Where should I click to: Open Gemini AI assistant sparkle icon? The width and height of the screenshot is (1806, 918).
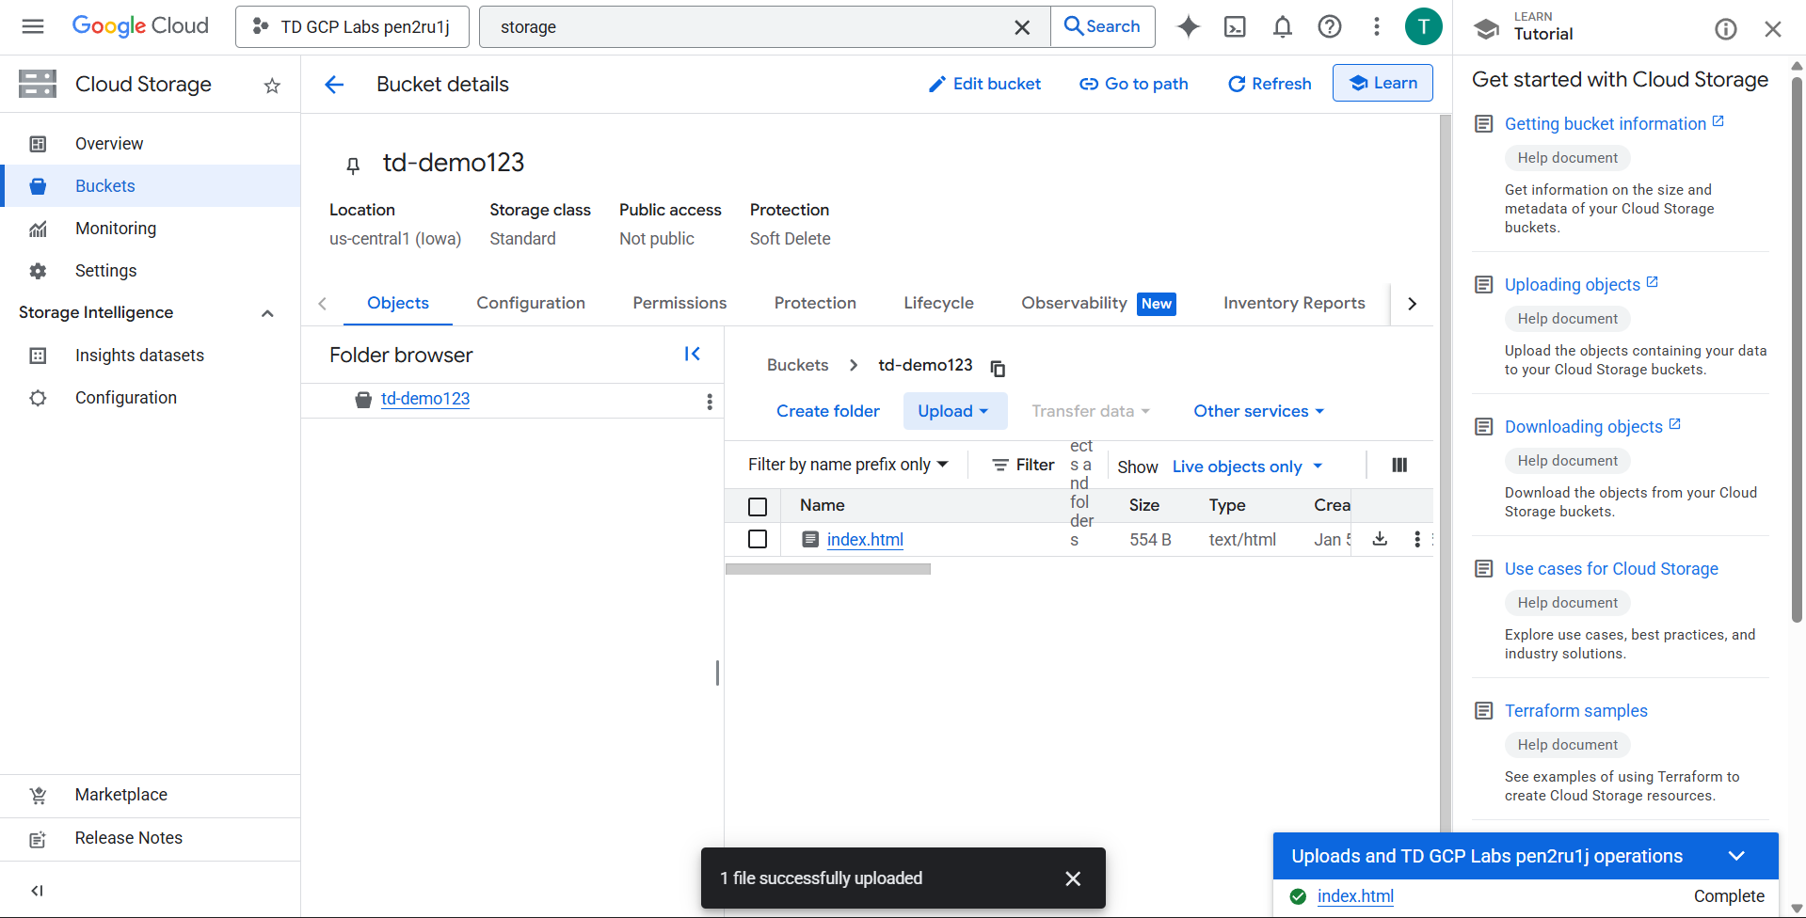point(1189,27)
